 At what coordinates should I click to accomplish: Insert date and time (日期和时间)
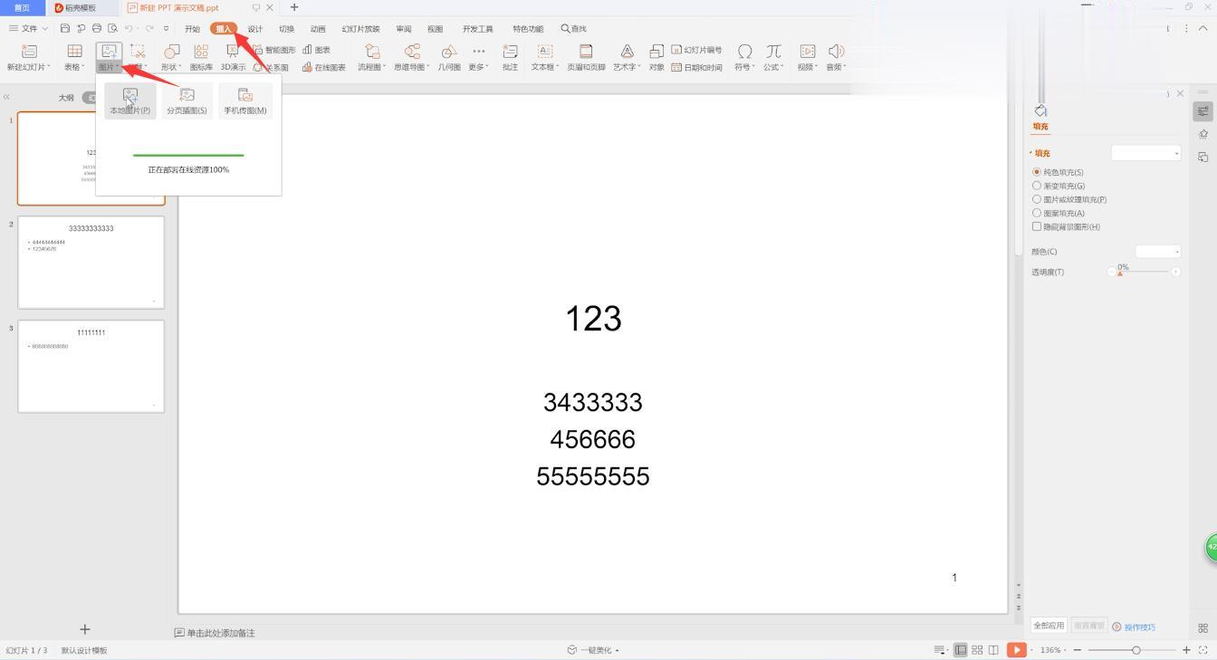tap(696, 67)
